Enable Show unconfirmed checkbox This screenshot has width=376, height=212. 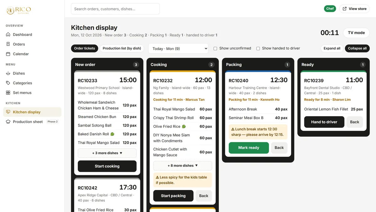[x=215, y=48]
